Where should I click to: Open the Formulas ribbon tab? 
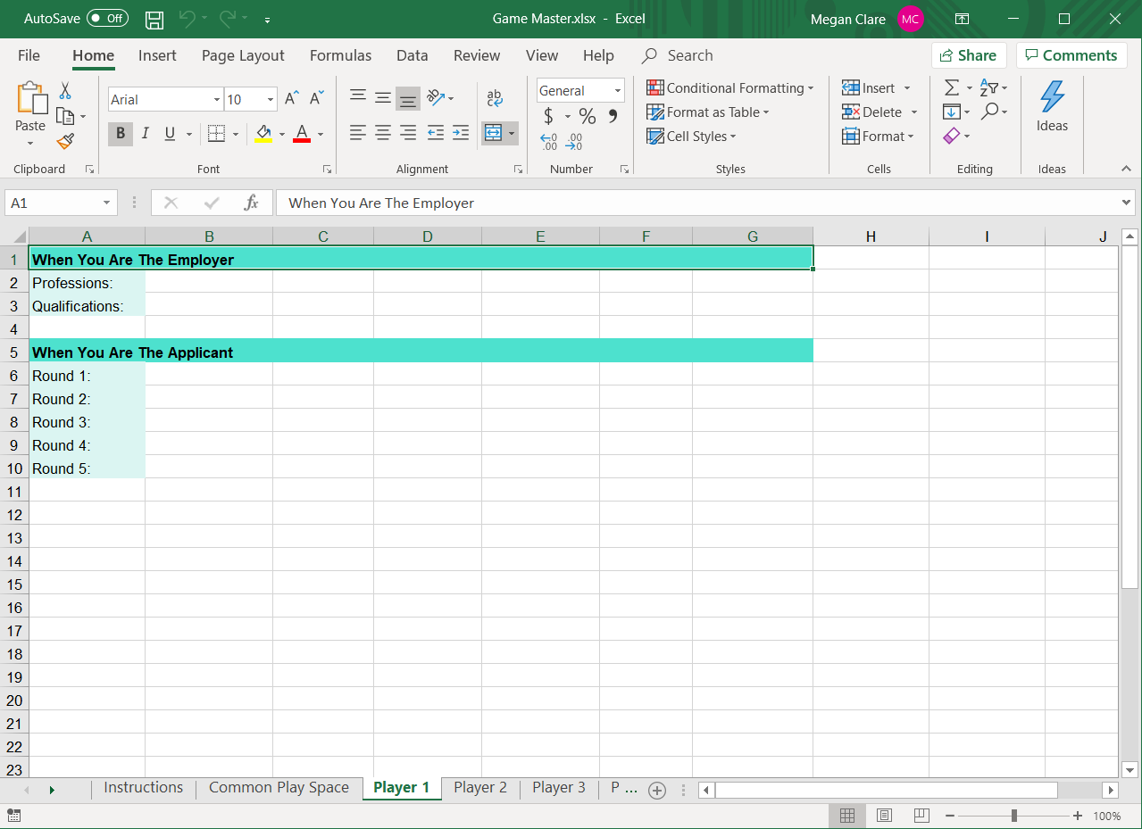[340, 55]
